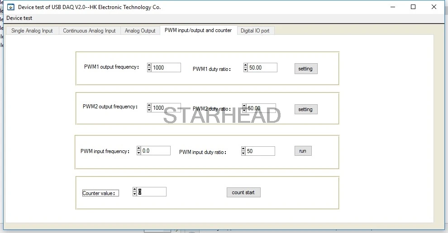
Task: Open the Device test menu
Action: click(x=19, y=18)
